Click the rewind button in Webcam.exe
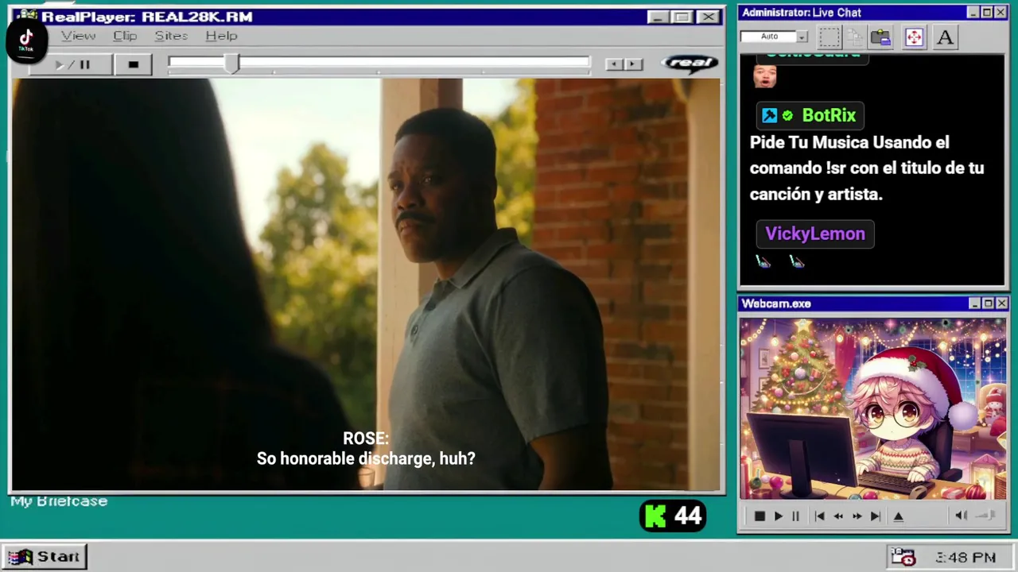 tap(838, 516)
